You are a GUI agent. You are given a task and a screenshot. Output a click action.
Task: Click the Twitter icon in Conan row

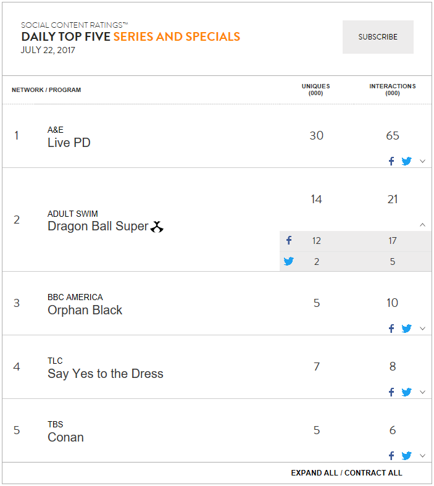(406, 456)
